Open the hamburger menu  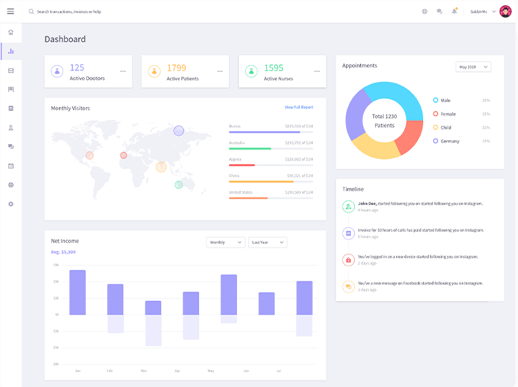(10, 12)
